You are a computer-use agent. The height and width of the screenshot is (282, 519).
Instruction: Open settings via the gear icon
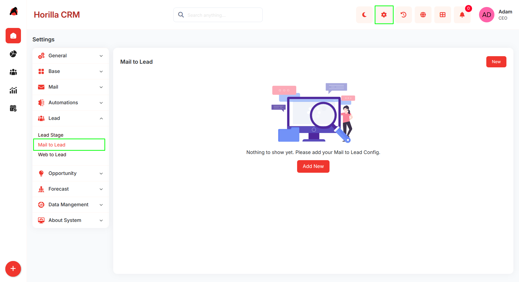tap(384, 15)
